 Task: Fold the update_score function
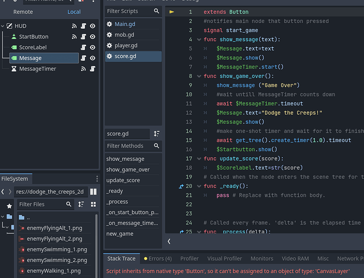click(199, 158)
